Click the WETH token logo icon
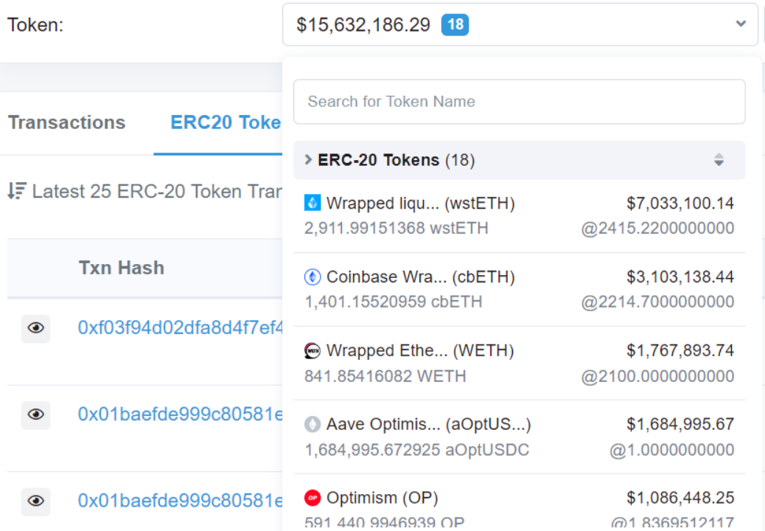The image size is (765, 531). (312, 350)
